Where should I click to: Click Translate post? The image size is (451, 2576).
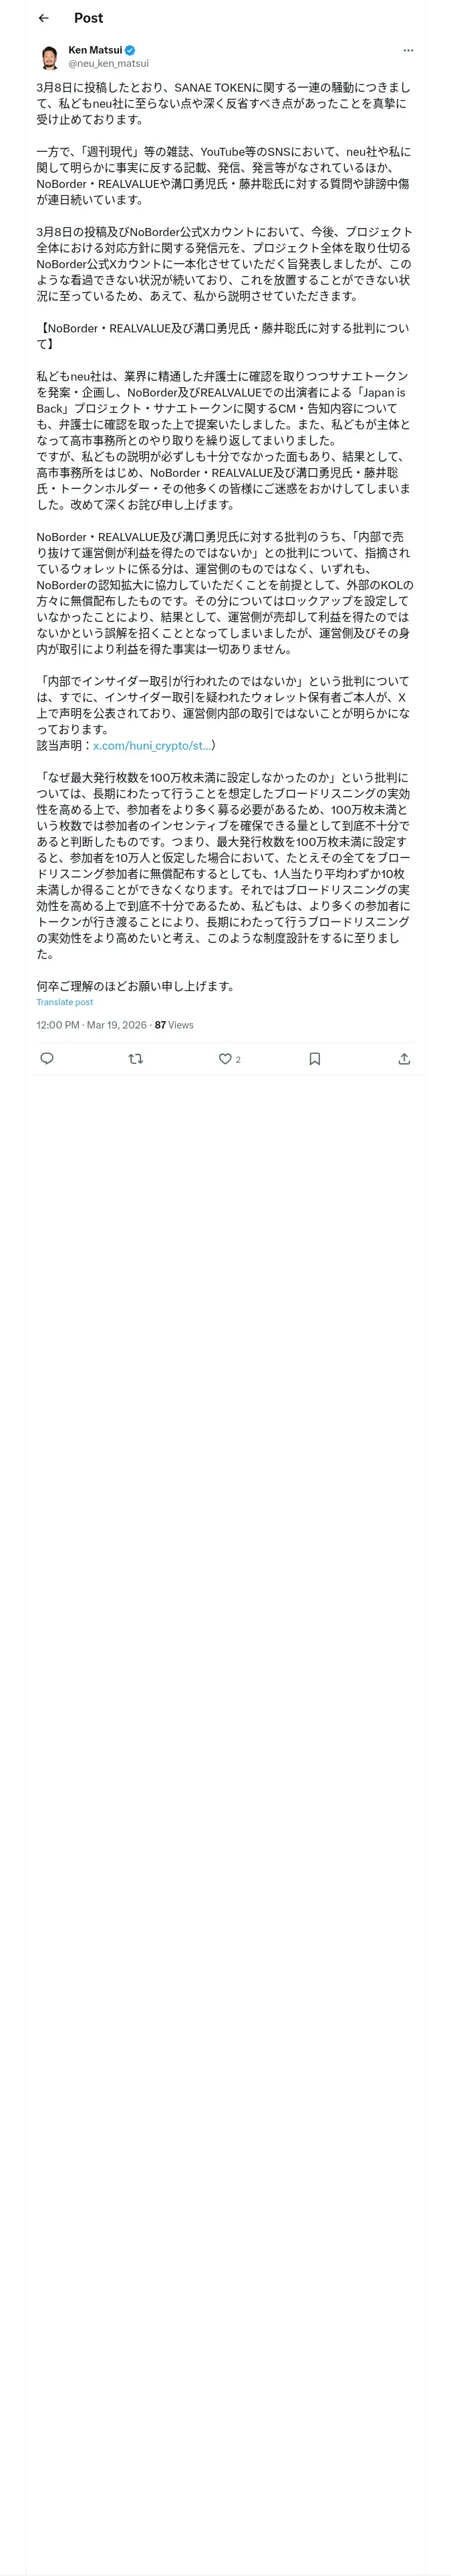click(65, 1002)
